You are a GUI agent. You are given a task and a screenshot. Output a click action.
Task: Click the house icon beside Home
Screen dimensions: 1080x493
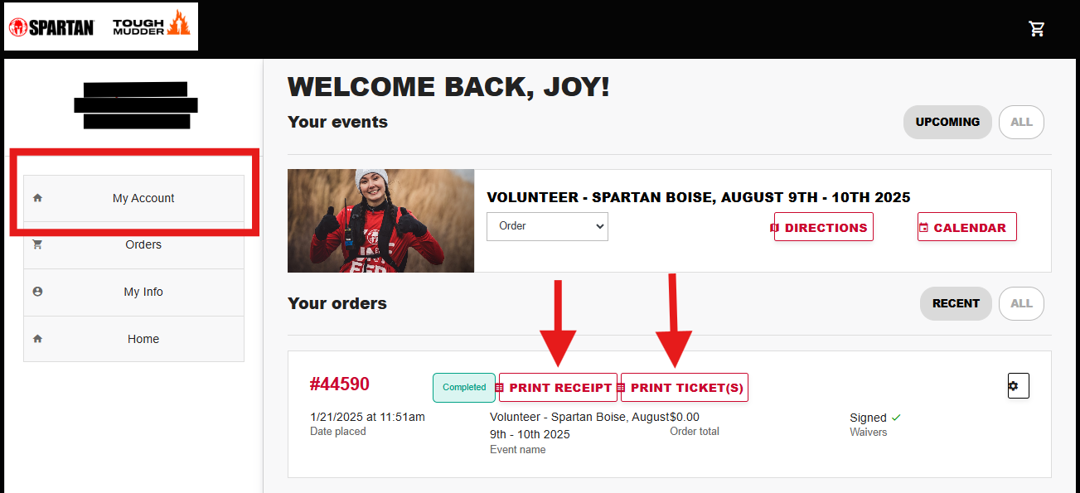tap(36, 339)
